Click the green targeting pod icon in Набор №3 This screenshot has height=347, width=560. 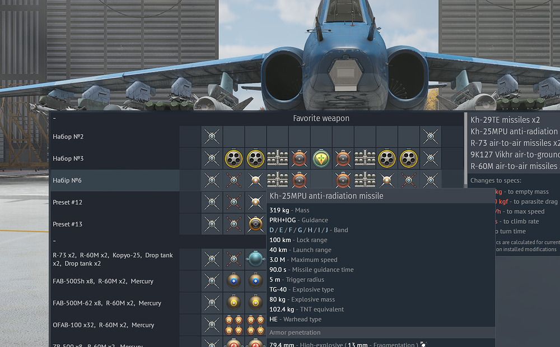click(x=321, y=158)
